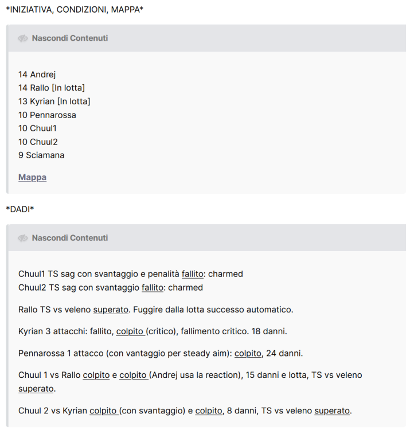This screenshot has width=410, height=430.
Task: Click the *DADI* heading text
Action: pos(20,209)
